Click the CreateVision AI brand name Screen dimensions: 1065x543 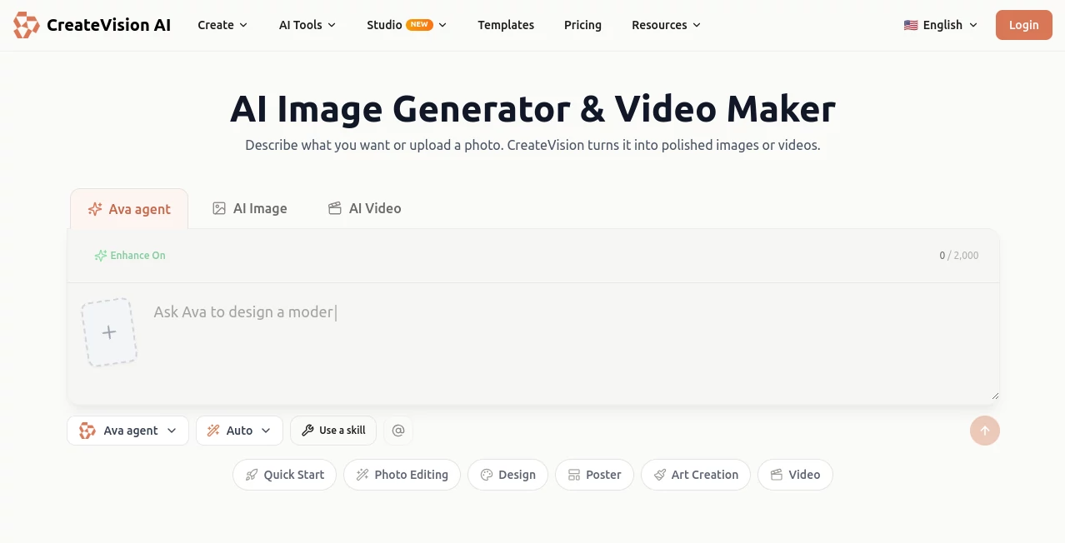point(108,25)
